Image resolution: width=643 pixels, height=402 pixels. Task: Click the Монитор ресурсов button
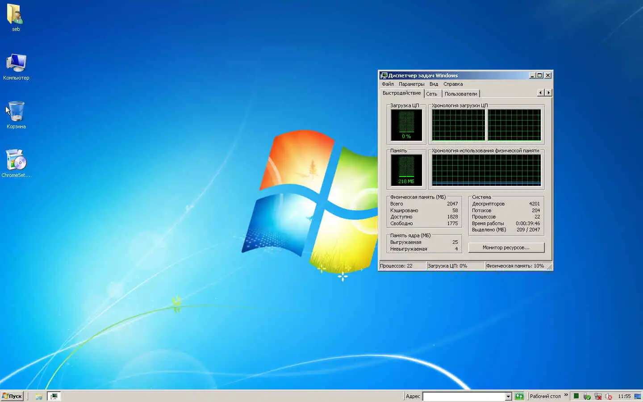(506, 247)
